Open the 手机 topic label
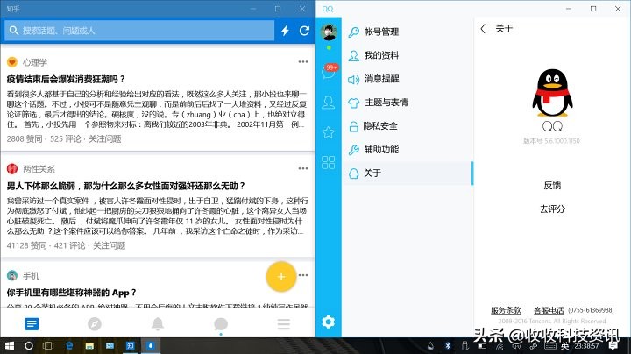The width and height of the screenshot is (631, 354). (x=31, y=275)
